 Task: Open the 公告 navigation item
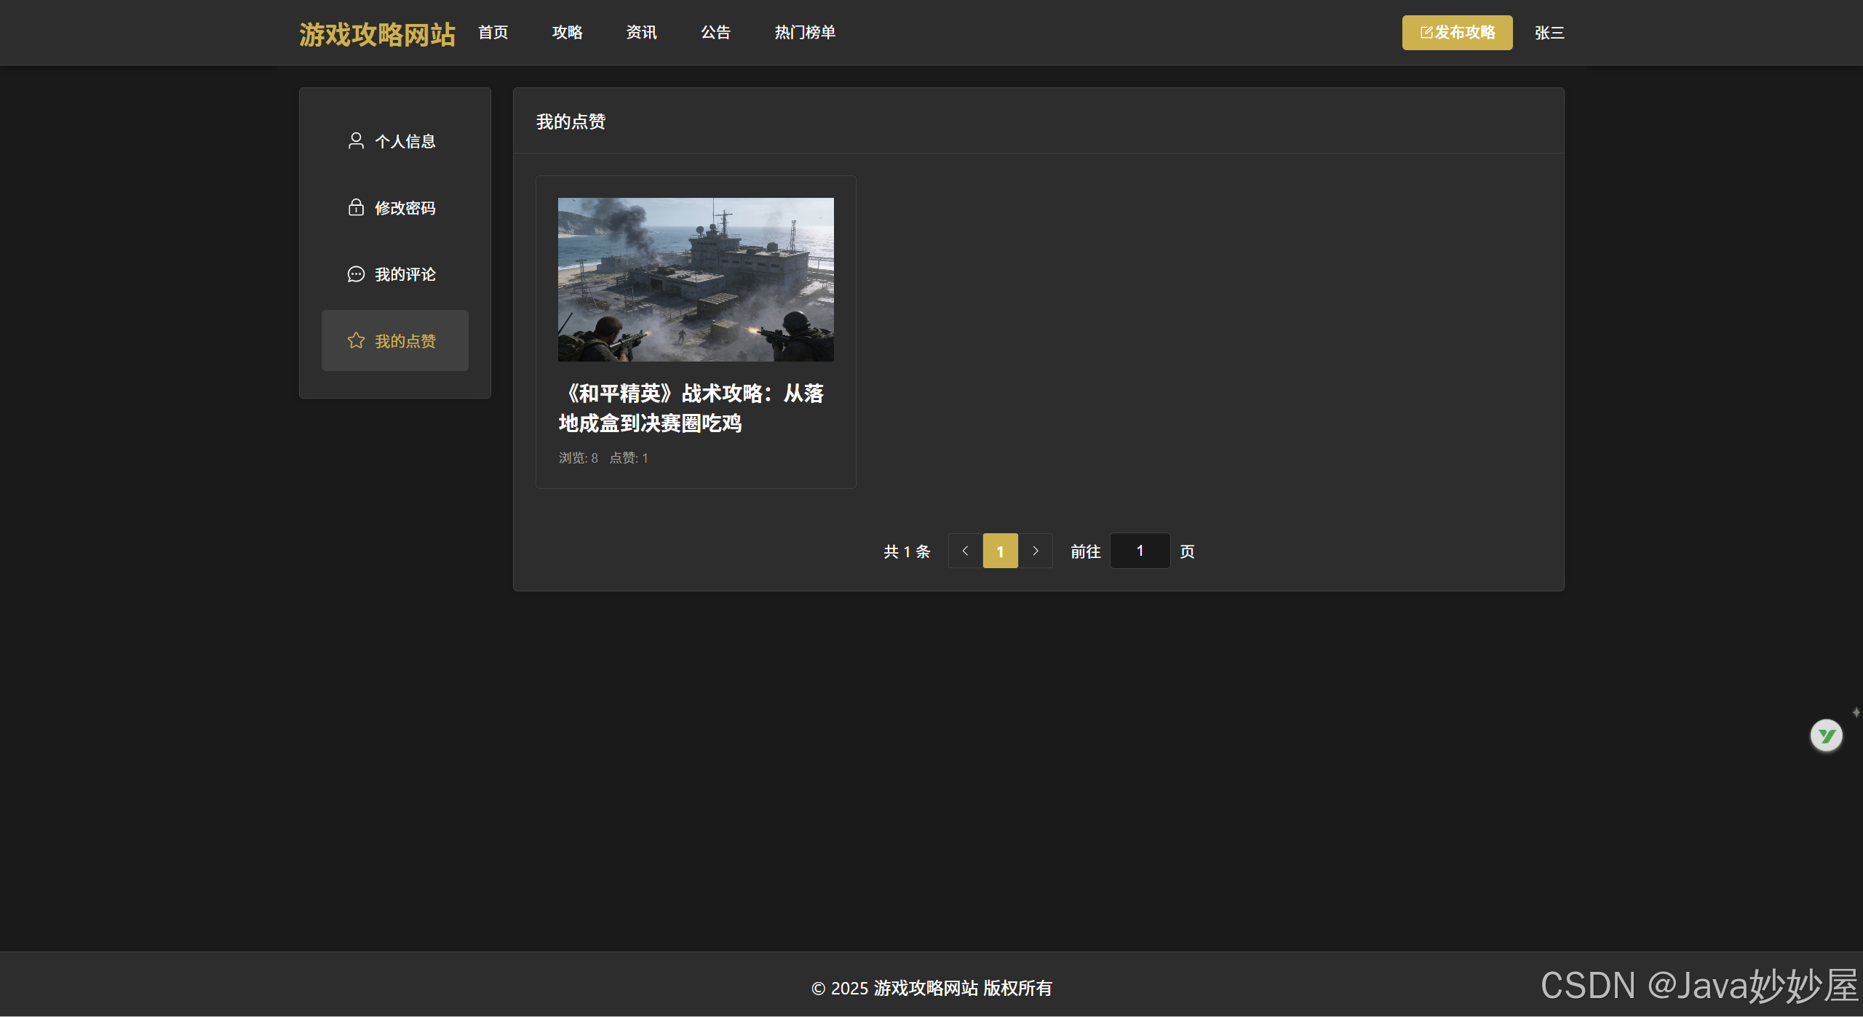point(716,33)
